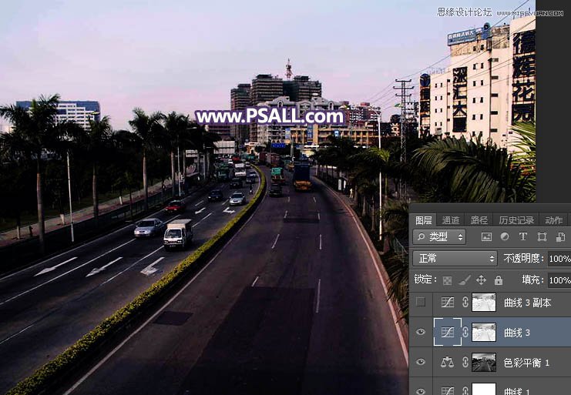Click the pixel layer filter icon
Screen dimensions: 571x395
point(486,237)
